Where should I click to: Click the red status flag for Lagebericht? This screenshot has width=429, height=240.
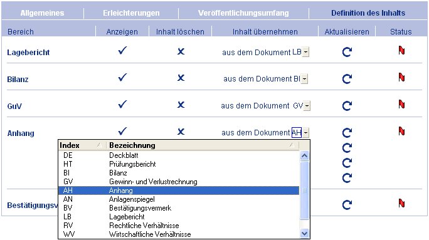(401, 51)
